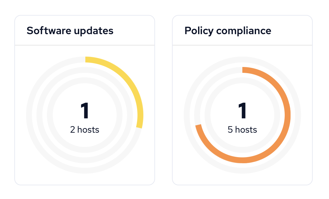Select the Policy compliance card header
The width and height of the screenshot is (329, 199).
tap(227, 31)
